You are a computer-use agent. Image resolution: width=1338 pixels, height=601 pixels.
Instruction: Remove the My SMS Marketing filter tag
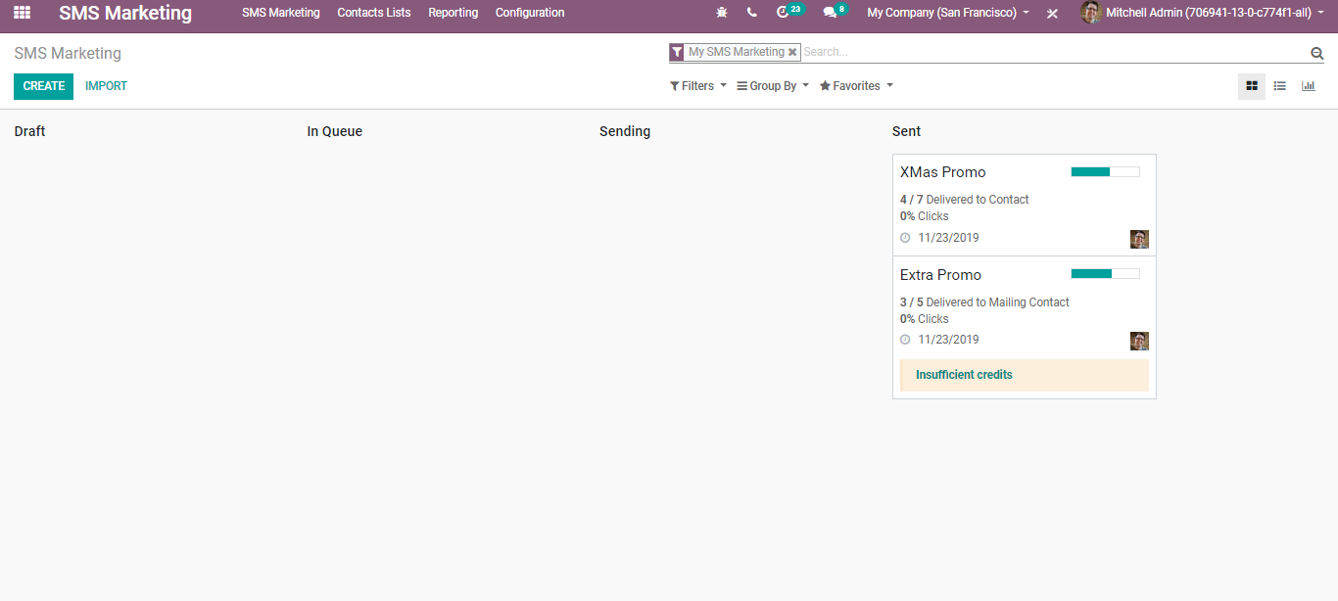tap(792, 52)
